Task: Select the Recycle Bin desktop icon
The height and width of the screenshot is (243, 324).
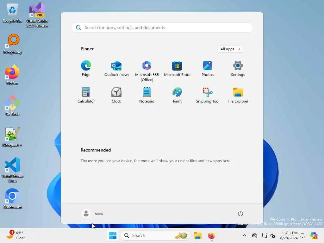Action: pos(12,13)
